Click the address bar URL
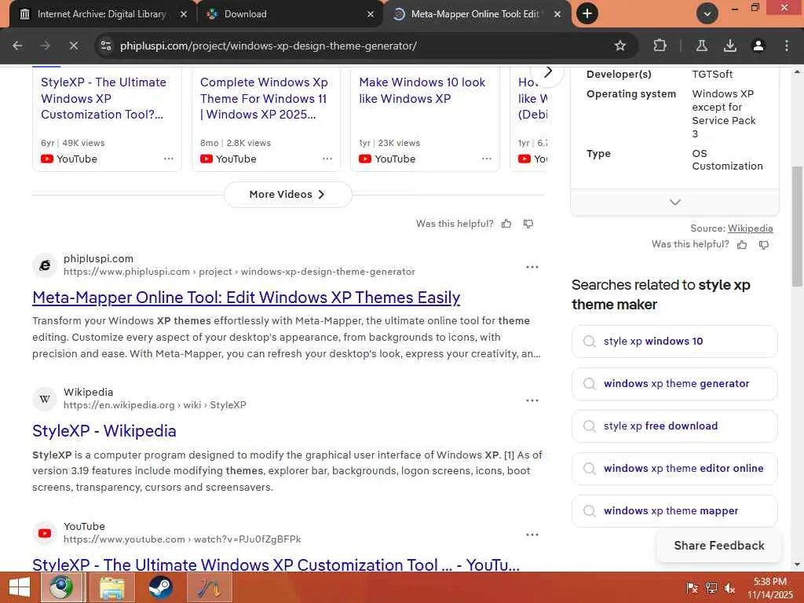Viewport: 804px width, 603px height. click(269, 46)
